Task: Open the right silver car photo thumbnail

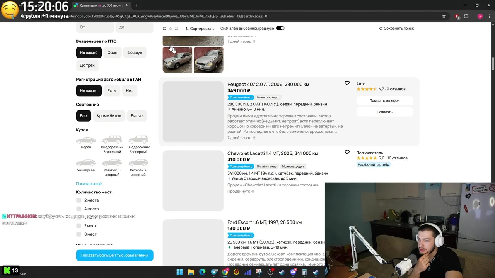Action: pos(208,60)
